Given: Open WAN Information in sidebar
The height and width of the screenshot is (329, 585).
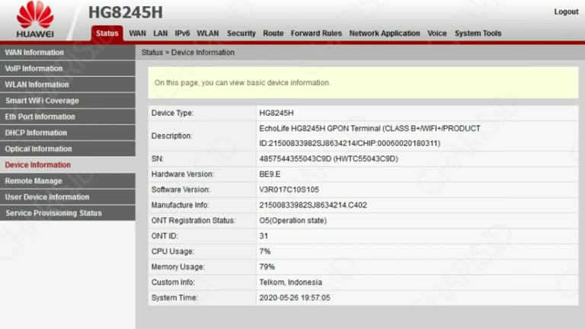Looking at the screenshot, I should 68,53.
